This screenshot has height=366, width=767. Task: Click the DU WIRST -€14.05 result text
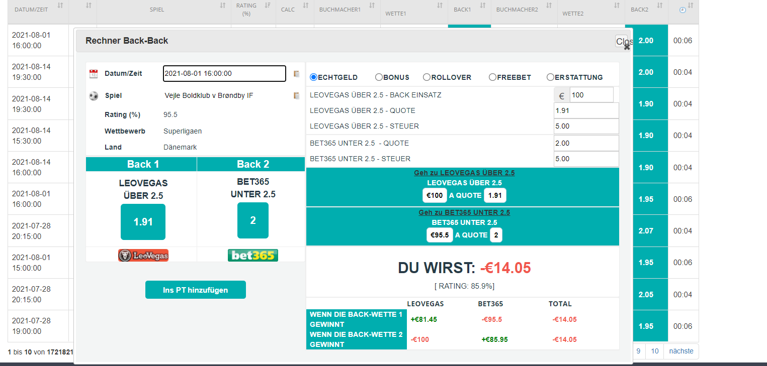point(464,268)
